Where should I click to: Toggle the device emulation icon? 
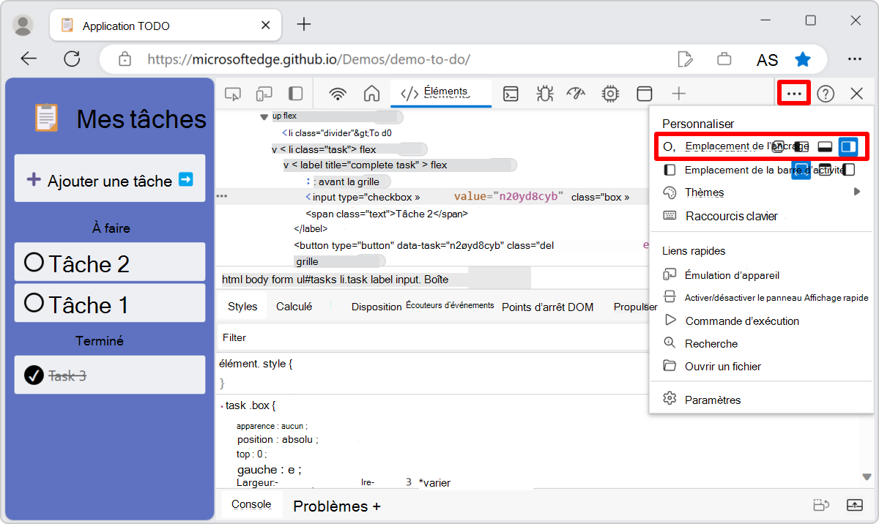pos(263,94)
